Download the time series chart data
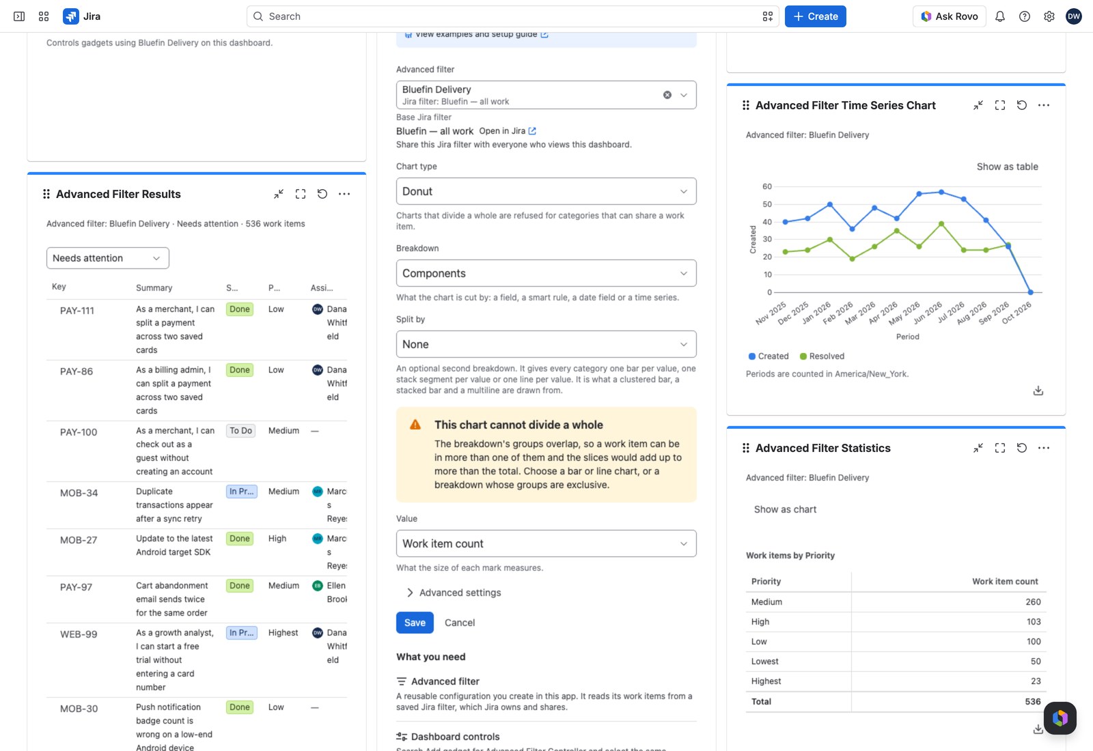The height and width of the screenshot is (751, 1093). pyautogui.click(x=1038, y=391)
